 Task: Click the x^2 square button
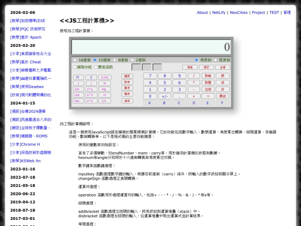click(91, 101)
